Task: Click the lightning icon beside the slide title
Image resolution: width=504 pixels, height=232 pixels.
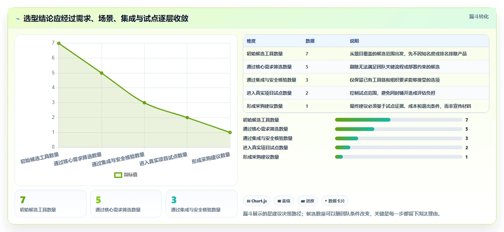Action: 18,19
